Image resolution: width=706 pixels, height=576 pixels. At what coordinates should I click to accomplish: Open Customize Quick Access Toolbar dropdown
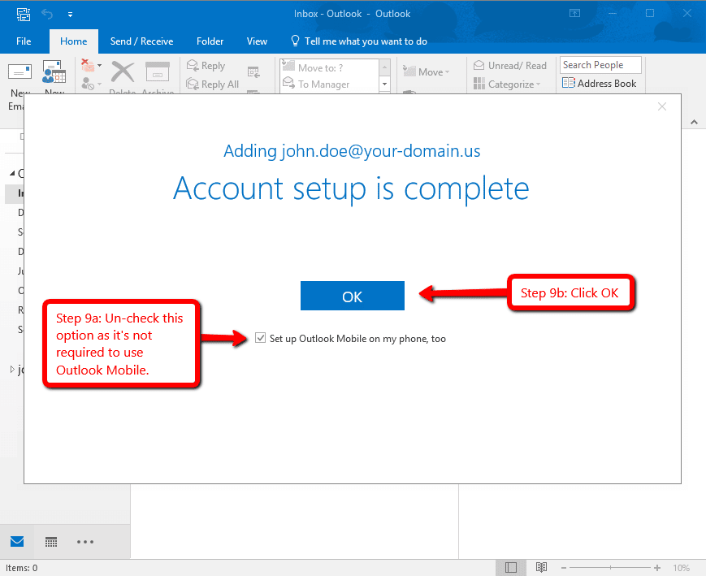[x=70, y=15]
